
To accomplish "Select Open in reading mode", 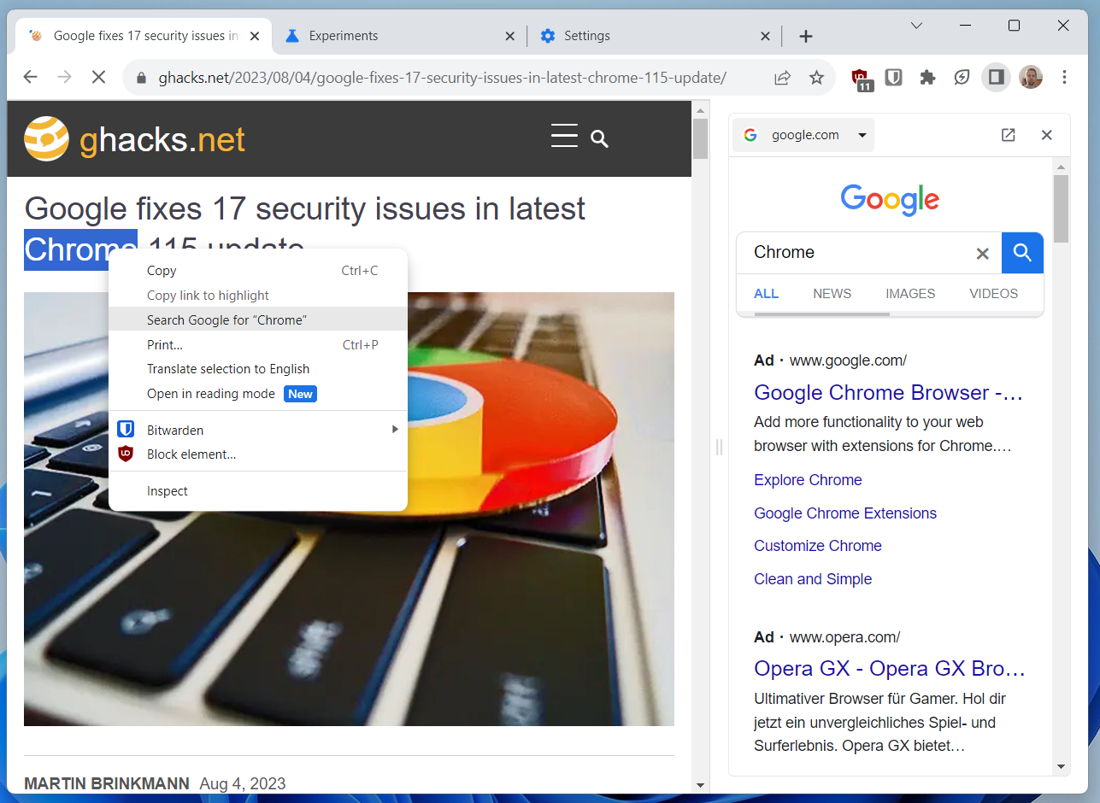I will coord(258,394).
